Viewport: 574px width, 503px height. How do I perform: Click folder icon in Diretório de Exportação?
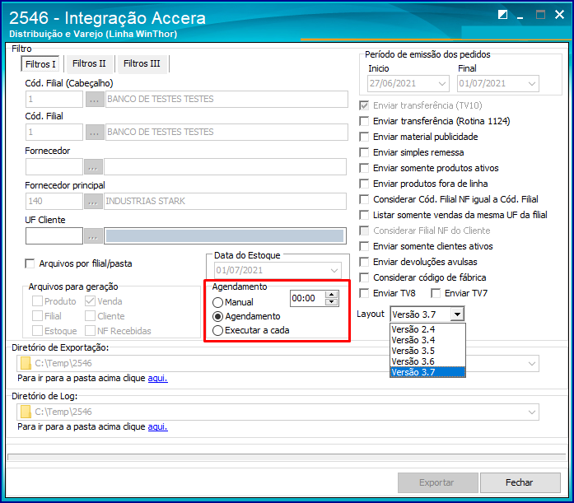point(26,363)
